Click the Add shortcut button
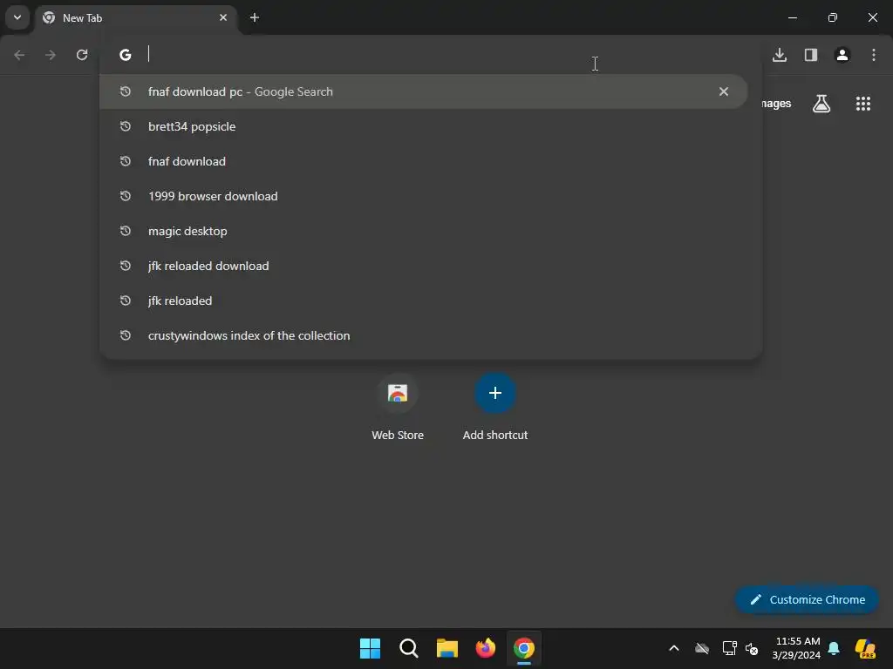 pos(495,407)
